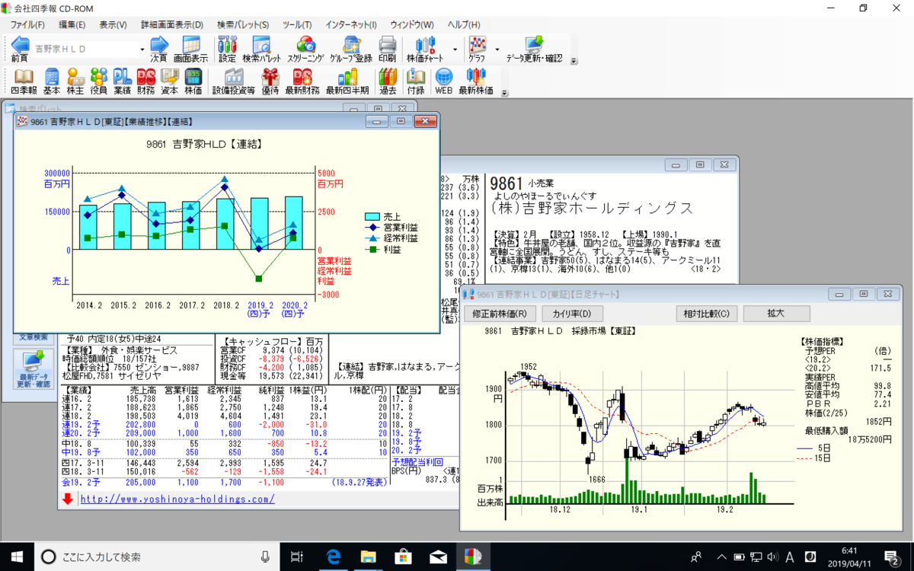Image resolution: width=914 pixels, height=571 pixels.
Task: Open the www.yoshinoya-holdings.com link
Action: click(x=177, y=499)
